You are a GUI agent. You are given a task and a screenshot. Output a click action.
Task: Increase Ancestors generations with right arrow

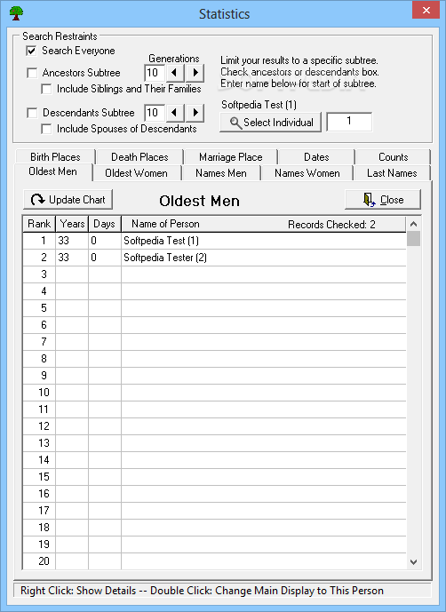(x=195, y=73)
